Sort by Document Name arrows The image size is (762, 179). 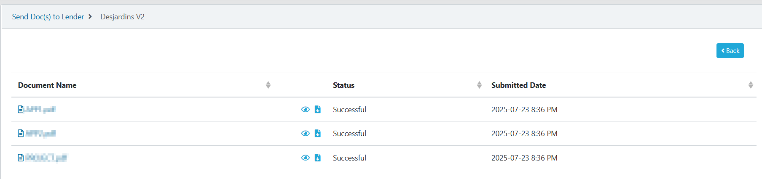268,85
